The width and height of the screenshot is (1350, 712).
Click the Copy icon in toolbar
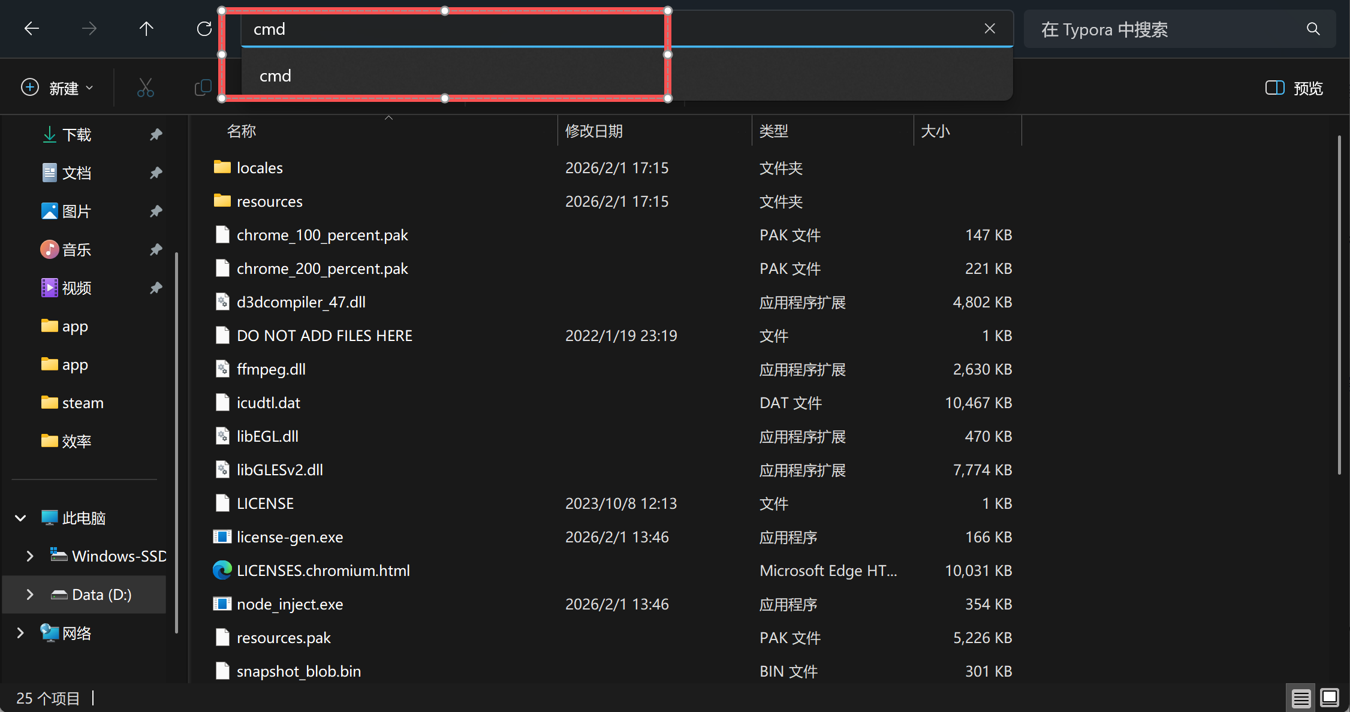(203, 88)
